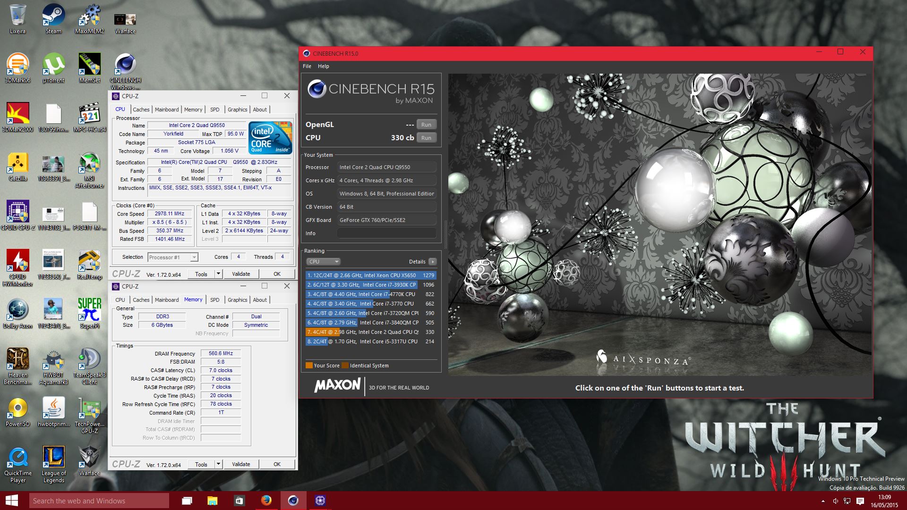Open File Explorer from the taskbar
This screenshot has width=907, height=510.
click(x=212, y=501)
